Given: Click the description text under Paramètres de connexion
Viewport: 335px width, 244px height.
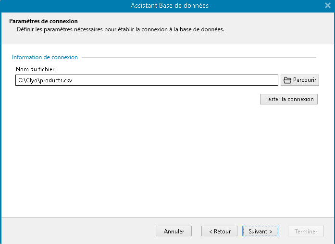Looking at the screenshot, I should coord(120,29).
